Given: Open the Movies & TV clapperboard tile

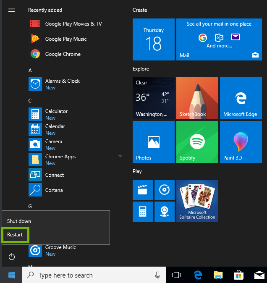Looking at the screenshot, I should click(143, 190).
